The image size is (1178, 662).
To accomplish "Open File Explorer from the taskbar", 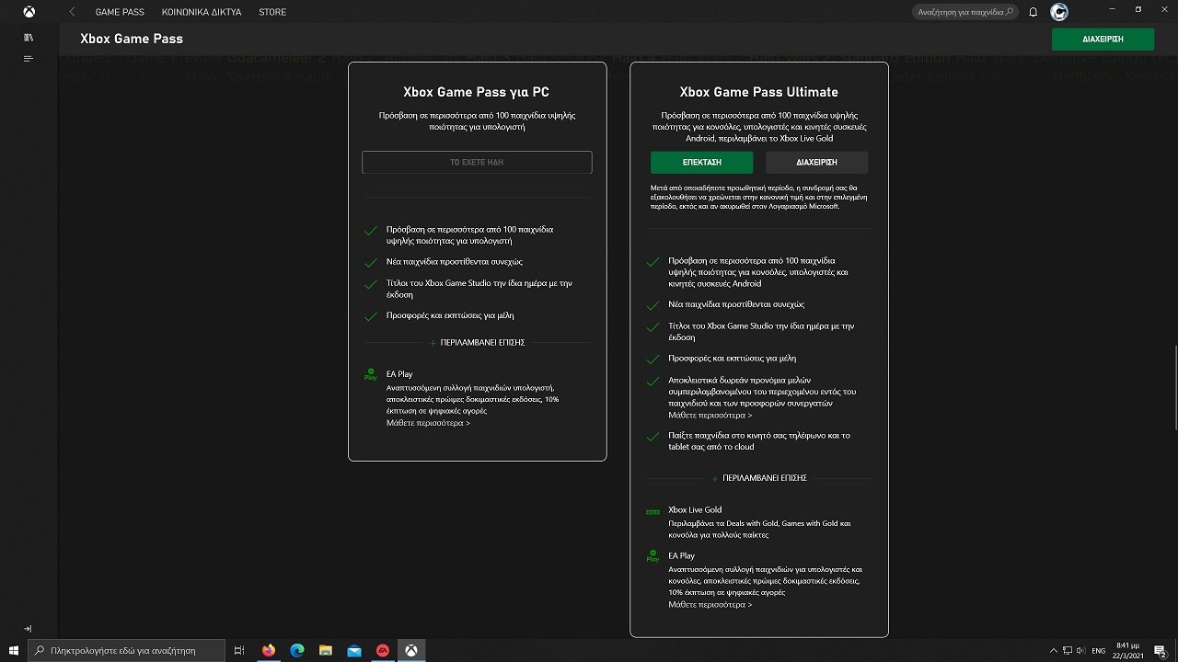I will [x=326, y=650].
